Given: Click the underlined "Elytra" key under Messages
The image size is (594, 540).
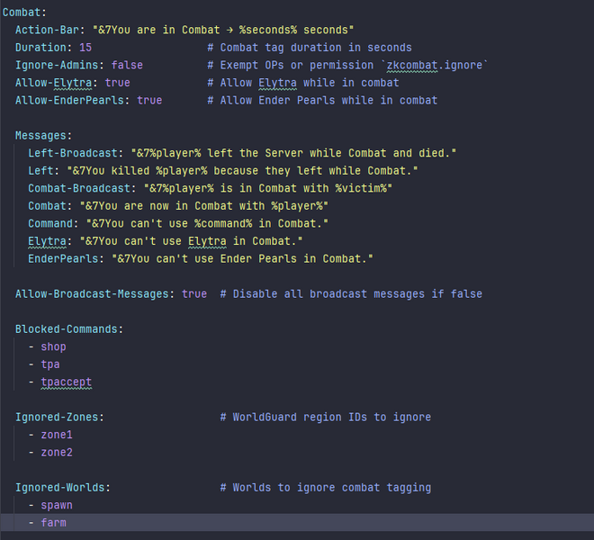Looking at the screenshot, I should coord(48,241).
